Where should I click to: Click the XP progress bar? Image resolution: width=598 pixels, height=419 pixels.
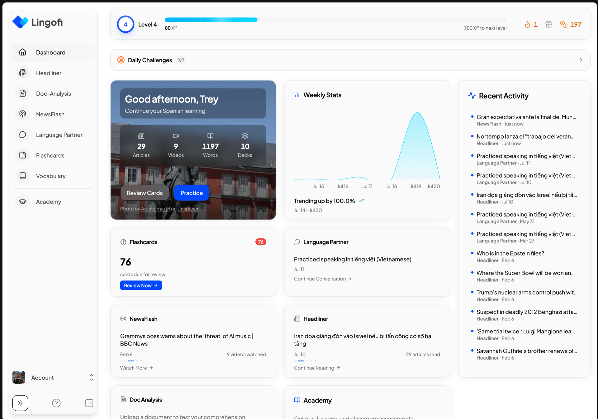(x=335, y=20)
